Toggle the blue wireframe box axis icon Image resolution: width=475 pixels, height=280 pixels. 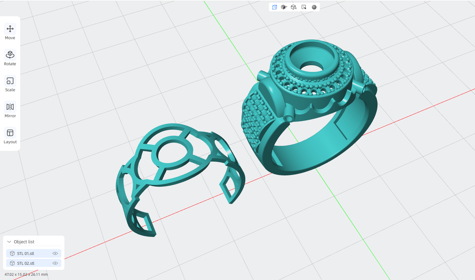click(x=274, y=7)
